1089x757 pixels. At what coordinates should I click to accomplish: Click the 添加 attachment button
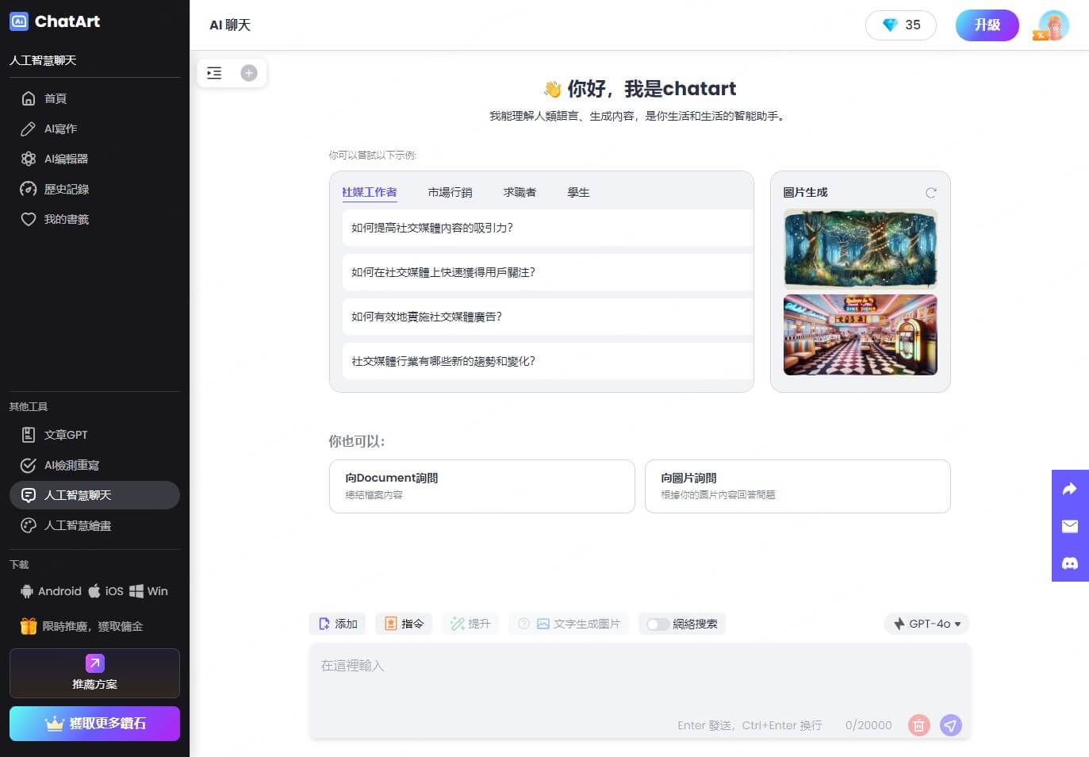pos(338,624)
